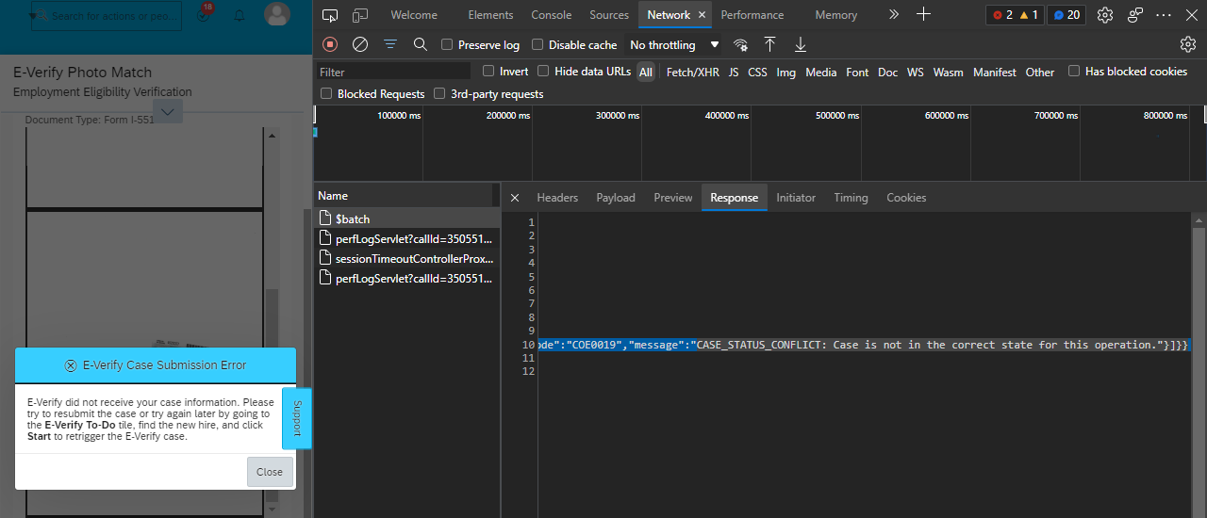Filter requests by Fetch/XHR
The height and width of the screenshot is (518, 1207).
(692, 73)
